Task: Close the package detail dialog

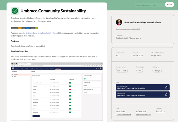Action: coord(169,4)
